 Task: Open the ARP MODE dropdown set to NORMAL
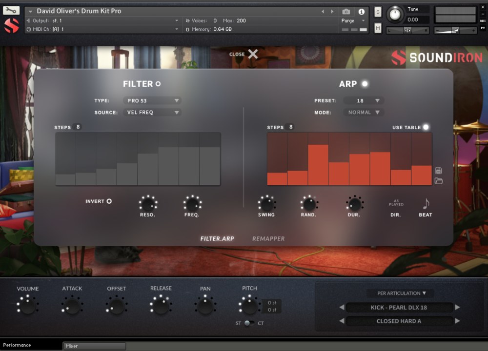point(363,112)
